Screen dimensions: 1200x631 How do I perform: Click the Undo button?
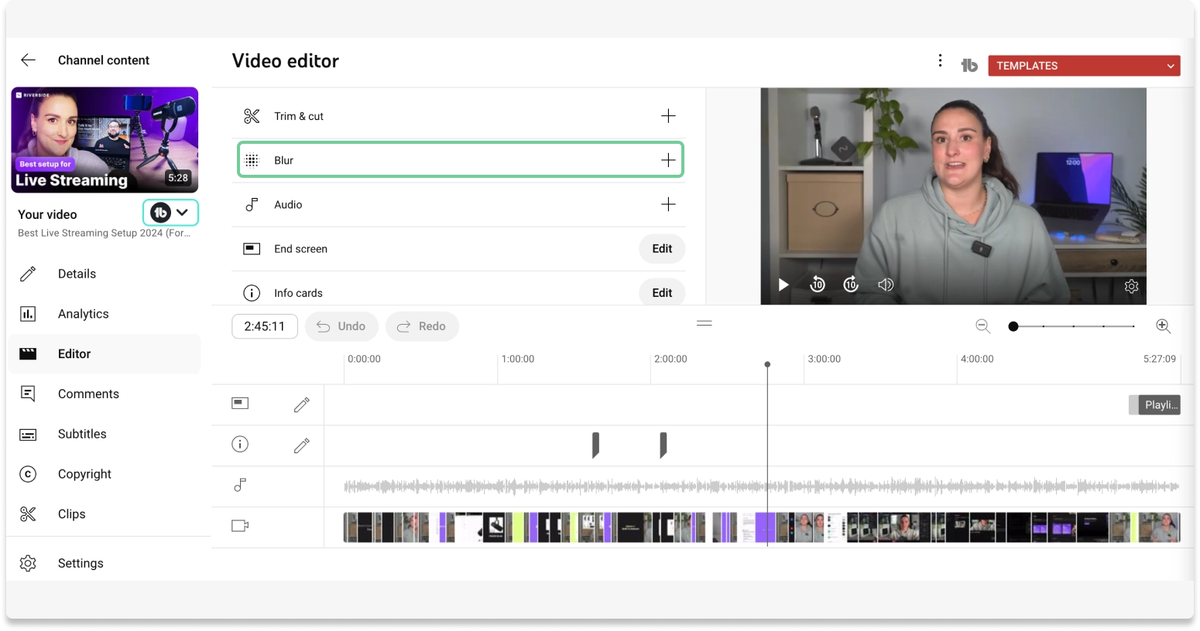pyautogui.click(x=341, y=326)
